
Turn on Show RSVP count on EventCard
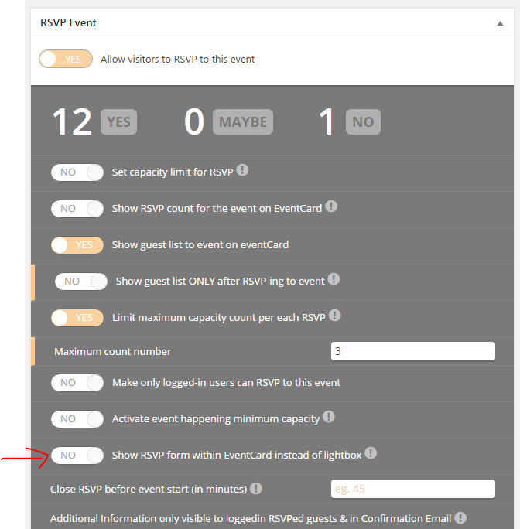(x=77, y=209)
